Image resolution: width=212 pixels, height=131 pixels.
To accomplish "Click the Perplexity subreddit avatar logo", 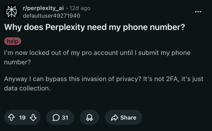I will (x=12, y=12).
